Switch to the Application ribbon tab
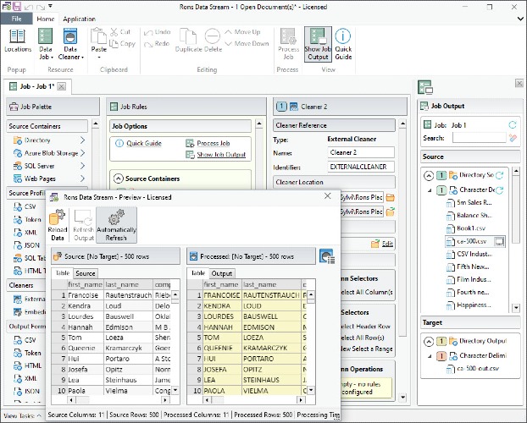 pos(80,19)
